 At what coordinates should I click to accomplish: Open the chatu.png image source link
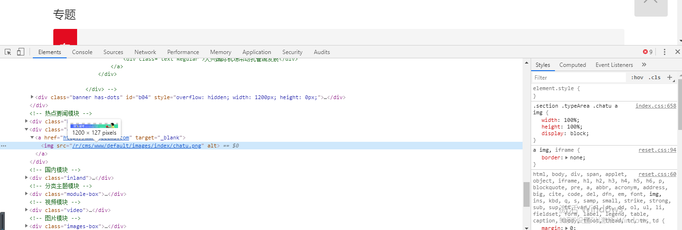138,146
